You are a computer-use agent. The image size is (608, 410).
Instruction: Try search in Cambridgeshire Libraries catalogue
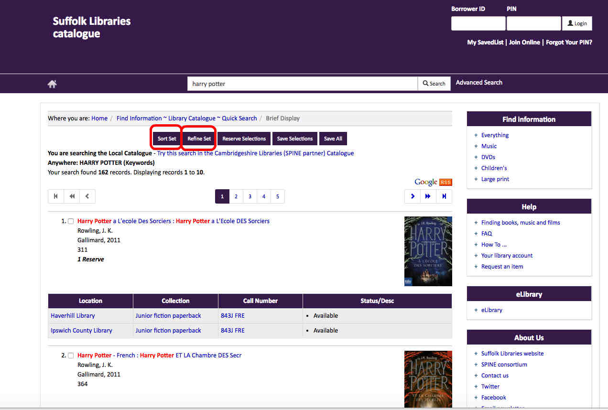(256, 153)
